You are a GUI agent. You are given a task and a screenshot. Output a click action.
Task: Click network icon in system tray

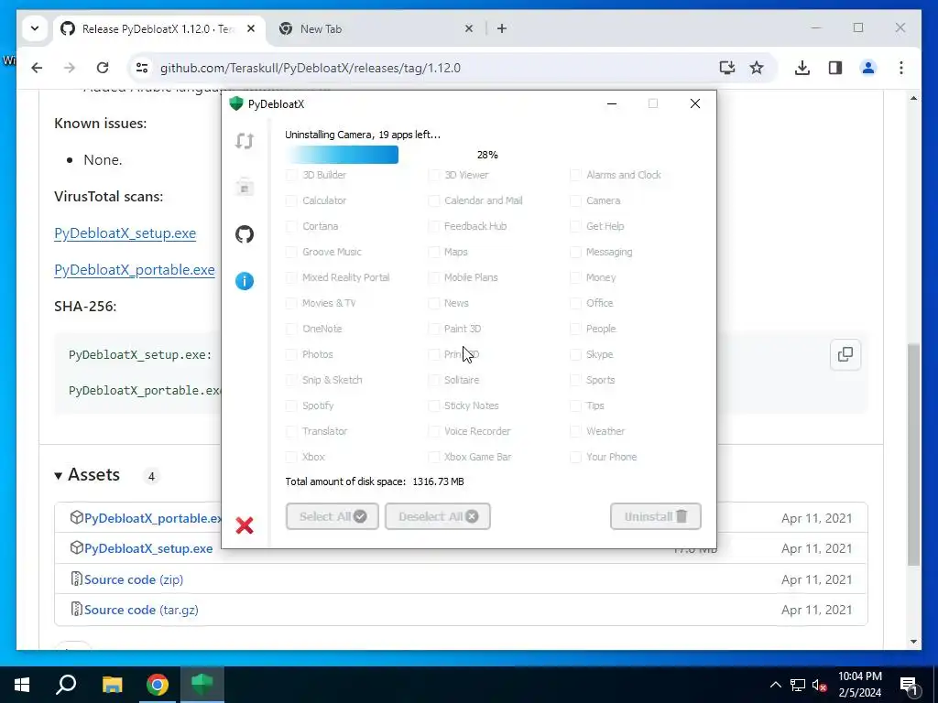798,685
